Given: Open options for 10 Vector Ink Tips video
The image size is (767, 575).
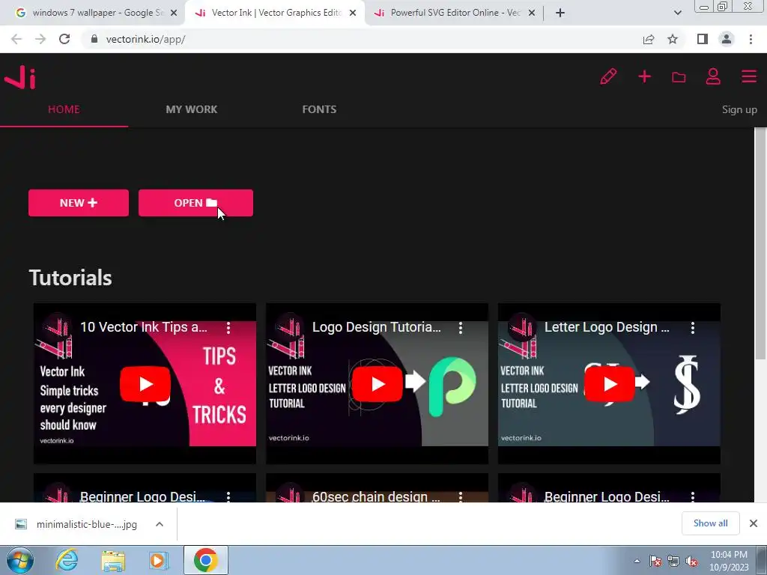Looking at the screenshot, I should pyautogui.click(x=228, y=328).
